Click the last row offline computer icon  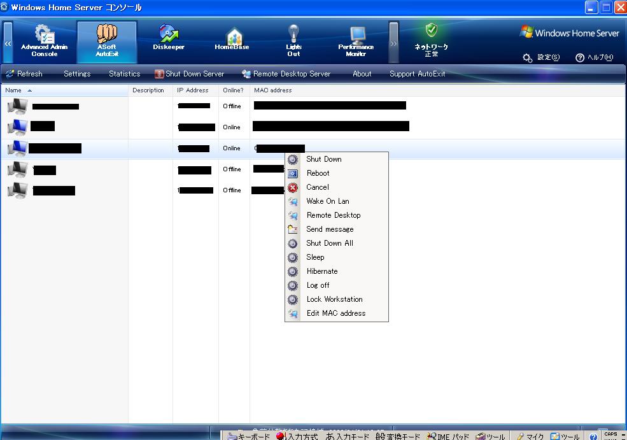coord(17,190)
